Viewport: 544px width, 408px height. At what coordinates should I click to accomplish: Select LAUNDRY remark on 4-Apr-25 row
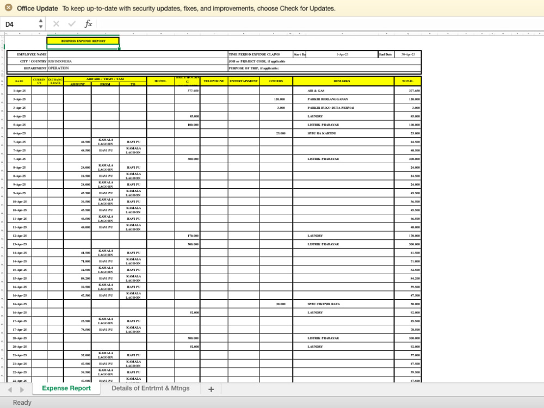pyautogui.click(x=343, y=116)
